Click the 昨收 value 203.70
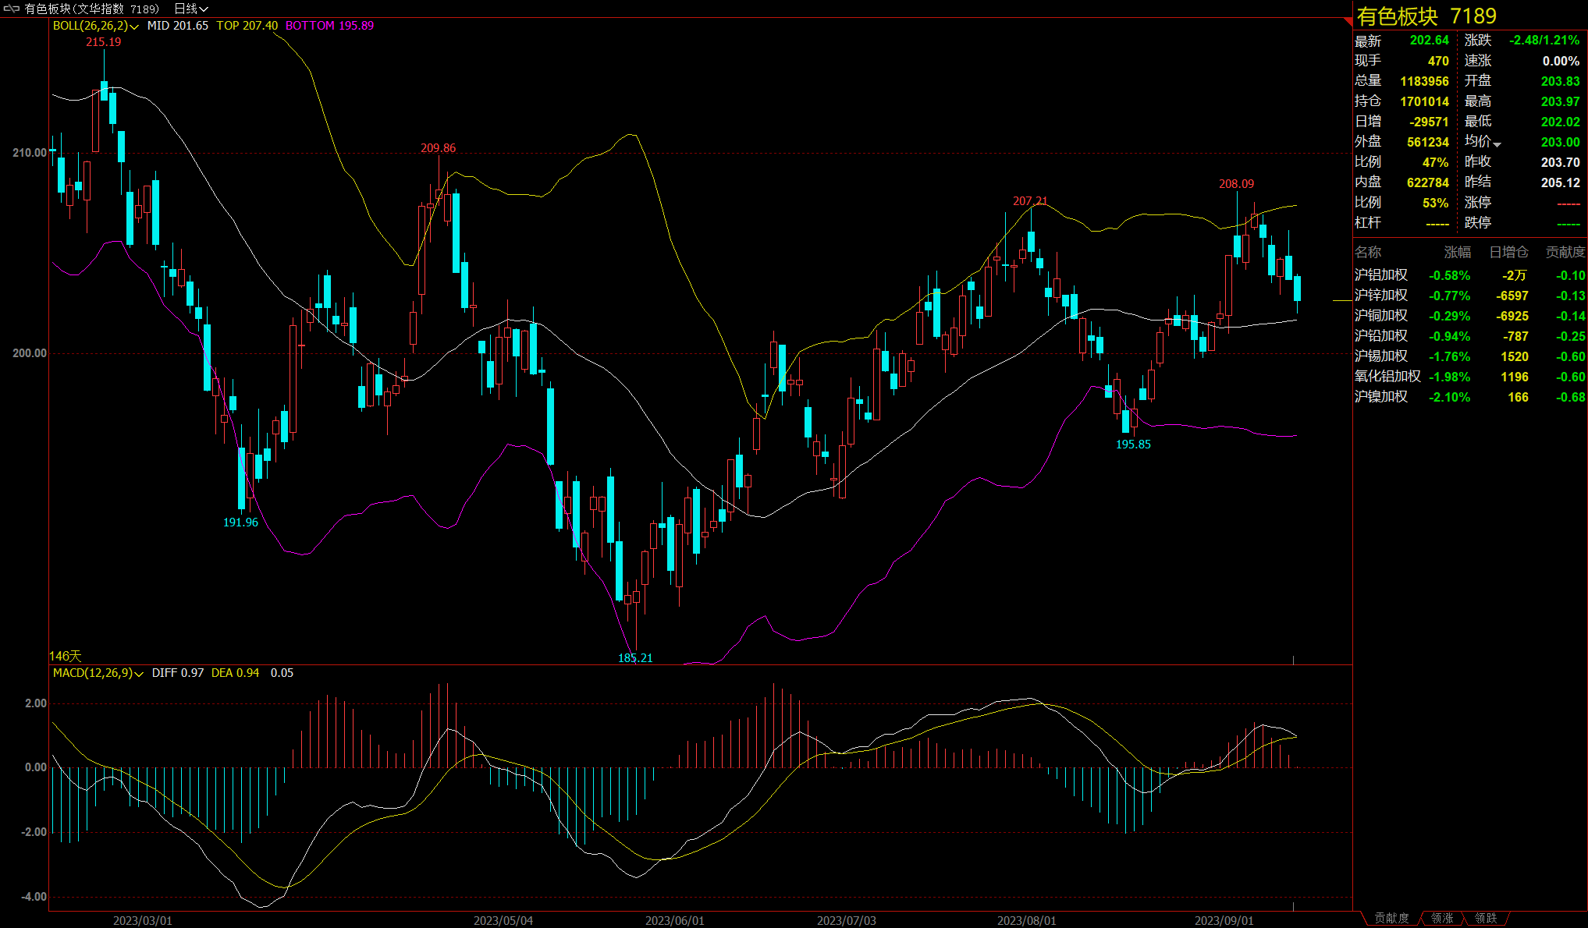The width and height of the screenshot is (1588, 928). [1561, 162]
